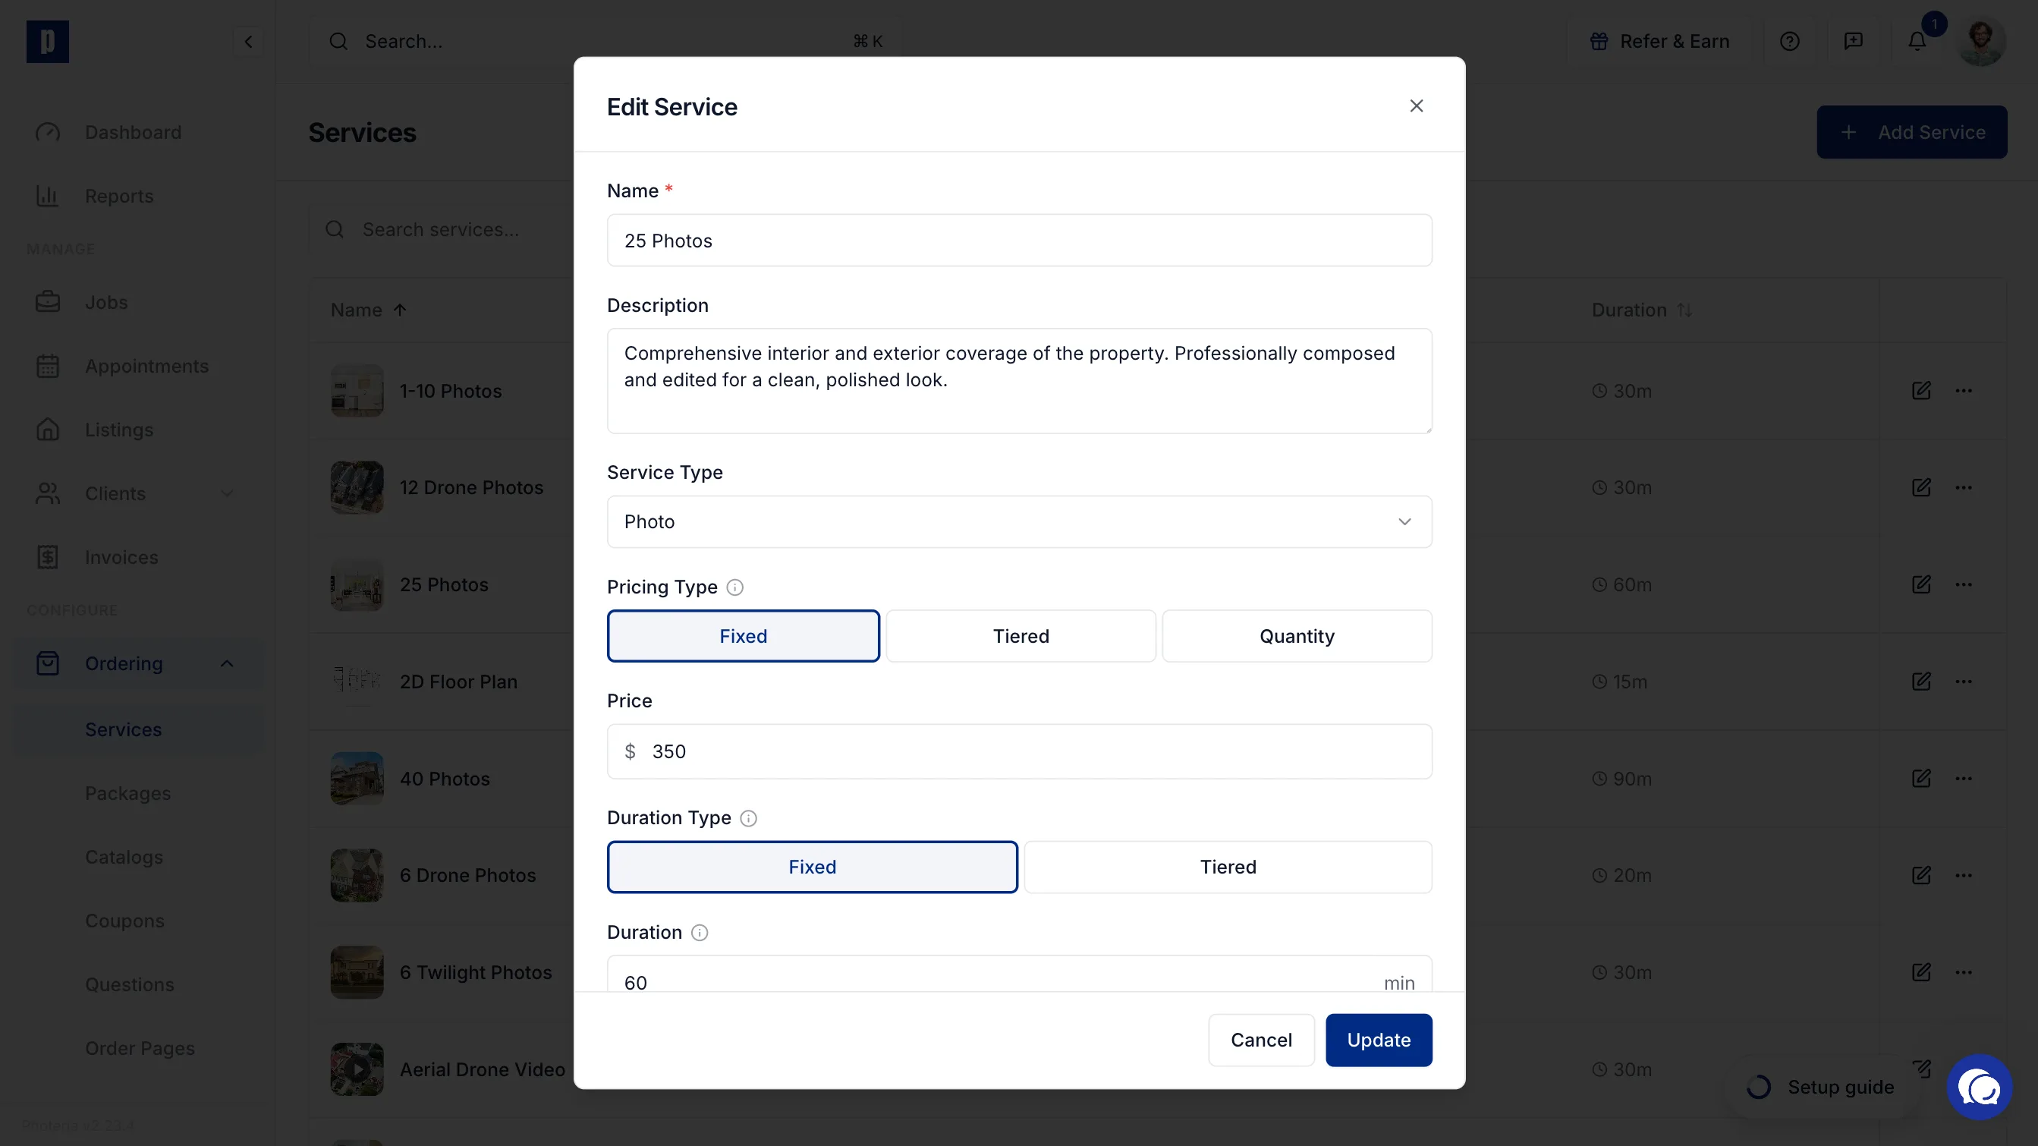The height and width of the screenshot is (1146, 2038).
Task: Click the Duration minutes field
Action: tap(1019, 975)
